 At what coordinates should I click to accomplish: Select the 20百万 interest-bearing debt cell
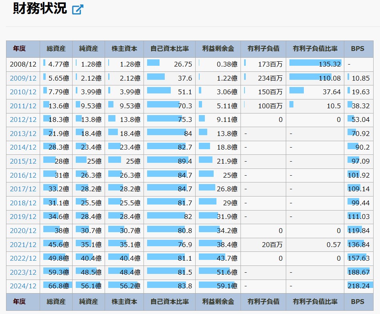[x=263, y=245]
